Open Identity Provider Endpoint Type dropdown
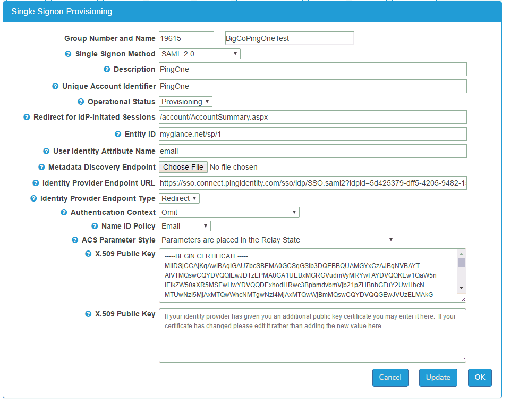The image size is (510, 401). (180, 198)
